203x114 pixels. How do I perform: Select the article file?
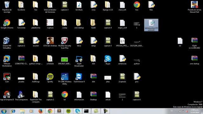click(108, 95)
